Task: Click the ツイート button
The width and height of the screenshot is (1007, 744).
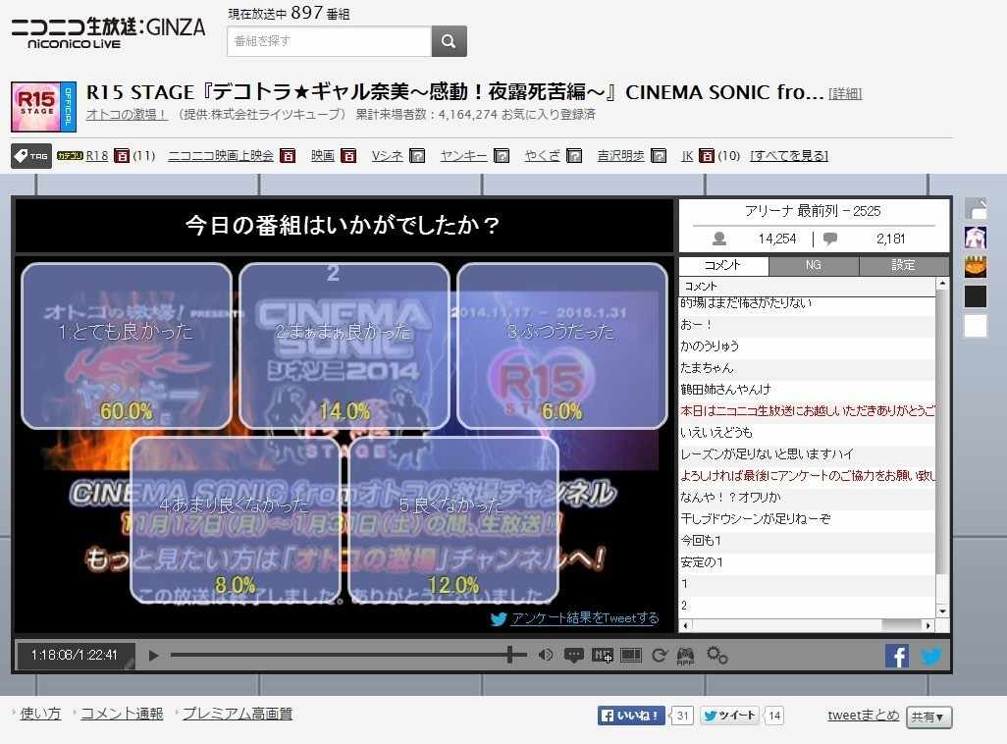Action: [x=729, y=716]
